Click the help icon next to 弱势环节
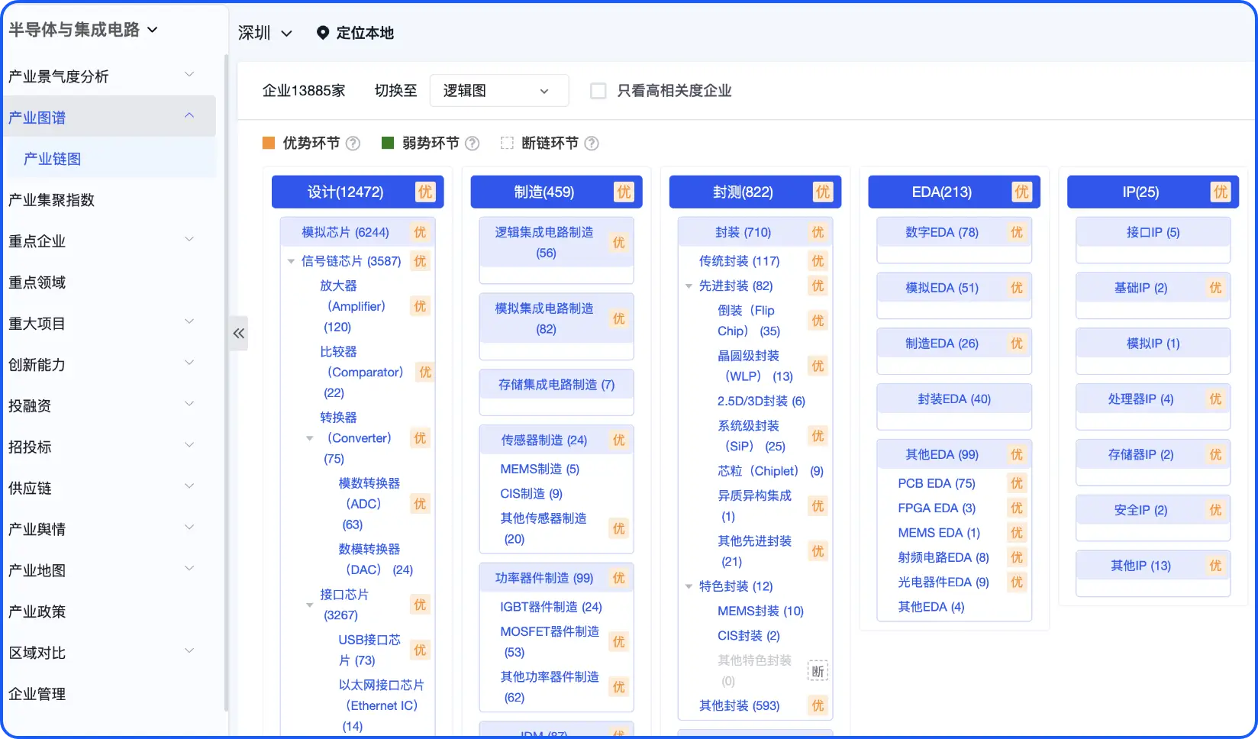 coord(473,144)
